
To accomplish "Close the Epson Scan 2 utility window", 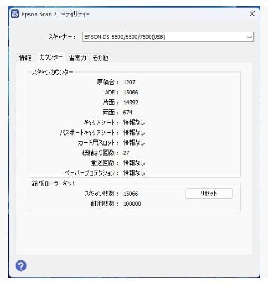I will [252, 14].
